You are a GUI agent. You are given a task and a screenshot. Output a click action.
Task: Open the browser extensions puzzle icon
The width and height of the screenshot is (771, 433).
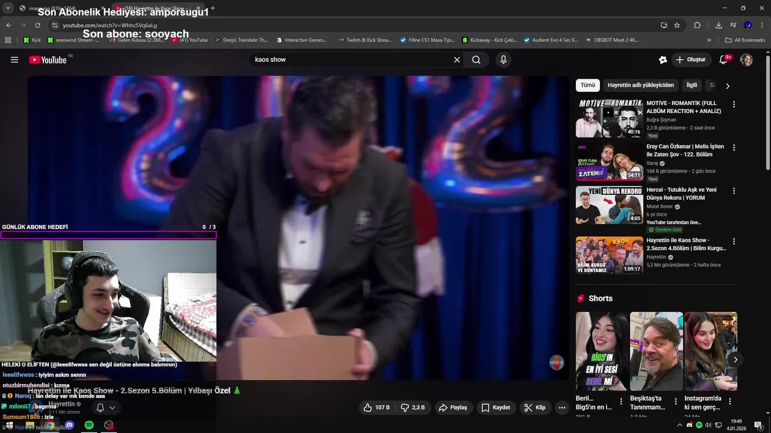point(698,25)
